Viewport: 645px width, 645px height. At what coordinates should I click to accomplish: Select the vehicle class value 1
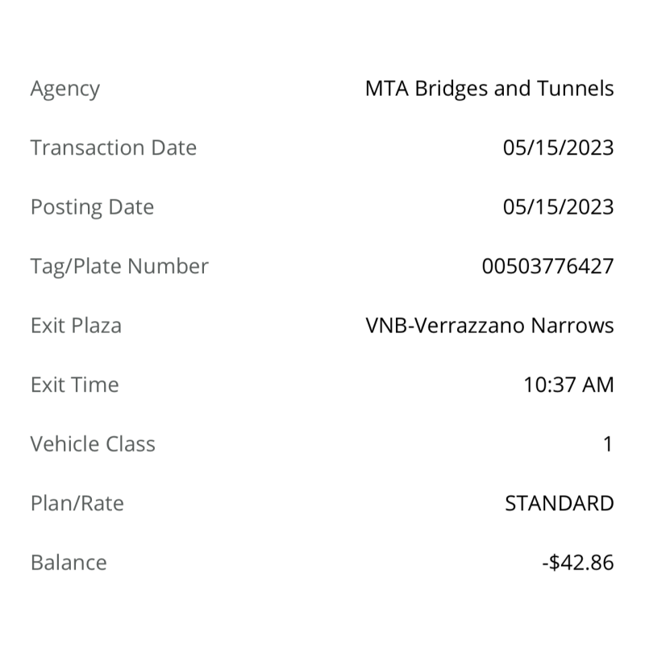pyautogui.click(x=608, y=444)
